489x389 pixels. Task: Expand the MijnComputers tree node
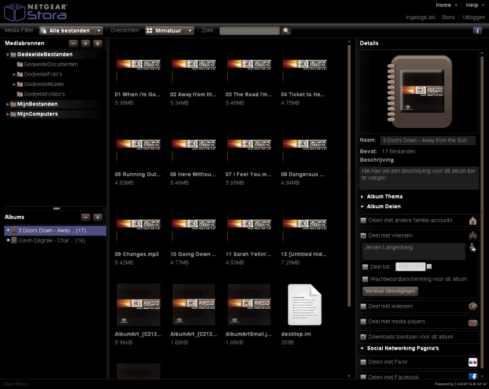point(8,114)
